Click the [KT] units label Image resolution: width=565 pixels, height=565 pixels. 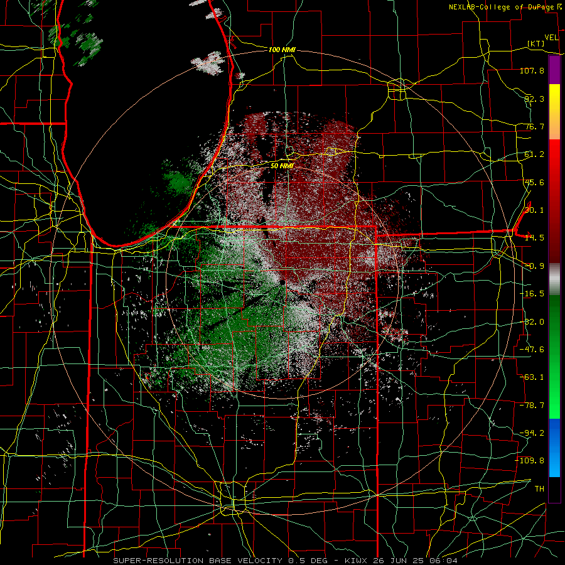[x=536, y=43]
